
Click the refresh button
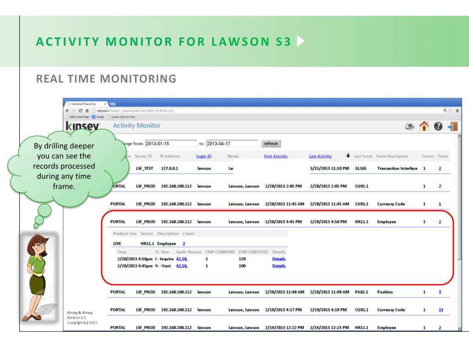271,144
